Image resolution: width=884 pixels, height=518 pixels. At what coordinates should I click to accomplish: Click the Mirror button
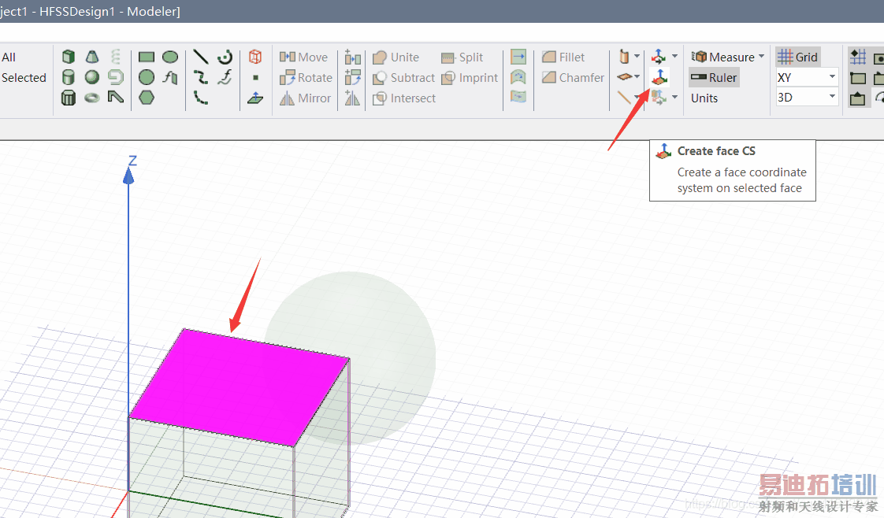(x=305, y=98)
